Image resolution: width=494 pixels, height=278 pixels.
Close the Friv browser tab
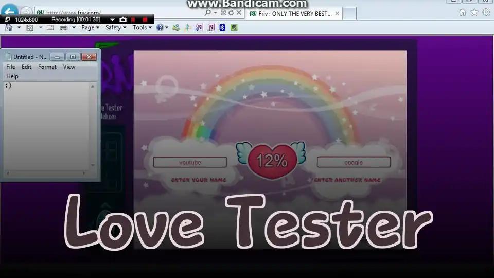(337, 13)
